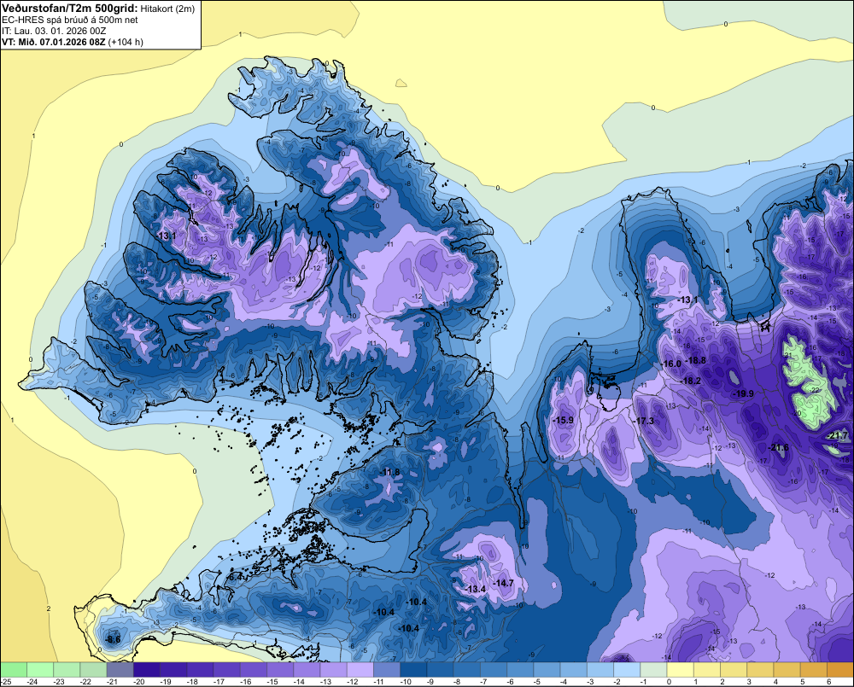This screenshot has height=687, width=854.
Task: Pick the legend swatch labeled -25
Action: tap(14, 669)
